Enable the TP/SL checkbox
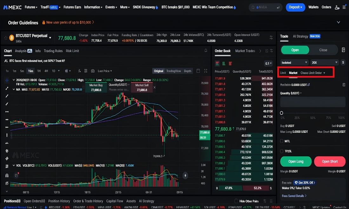 point(281,151)
